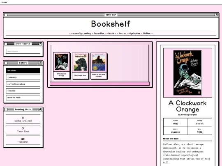
Task: Click the Filters window zoom box
Action: (40, 63)
